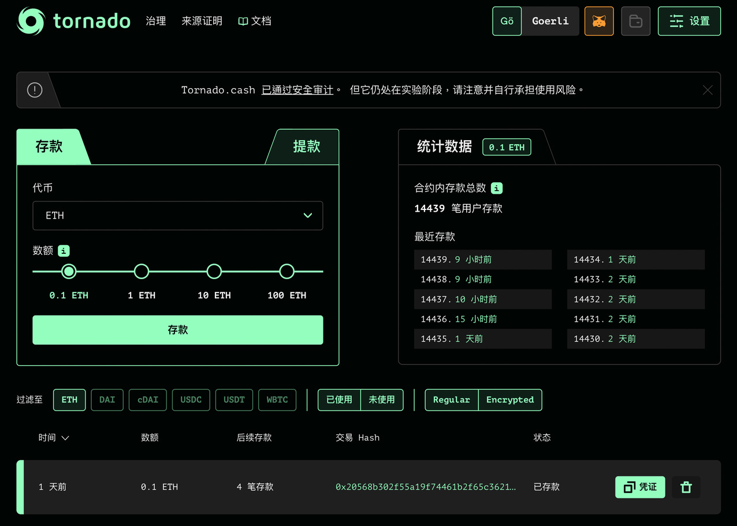Screen dimensions: 737x526
Task: Toggle the WBTC filter chip
Action: (277, 400)
